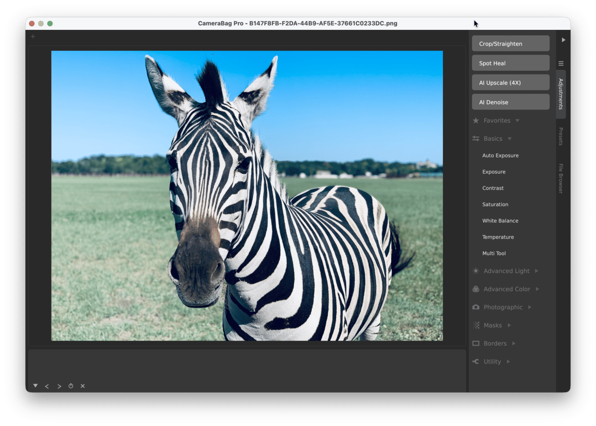Click the down triangle in bottom toolbar
596x426 pixels.
(x=35, y=385)
